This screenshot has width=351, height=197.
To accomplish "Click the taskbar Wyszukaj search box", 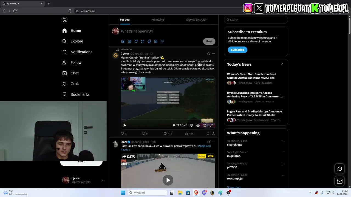I will click(x=148, y=193).
